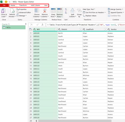
Task: Switch to the Home ribbon tab
Action: [x=13, y=5]
